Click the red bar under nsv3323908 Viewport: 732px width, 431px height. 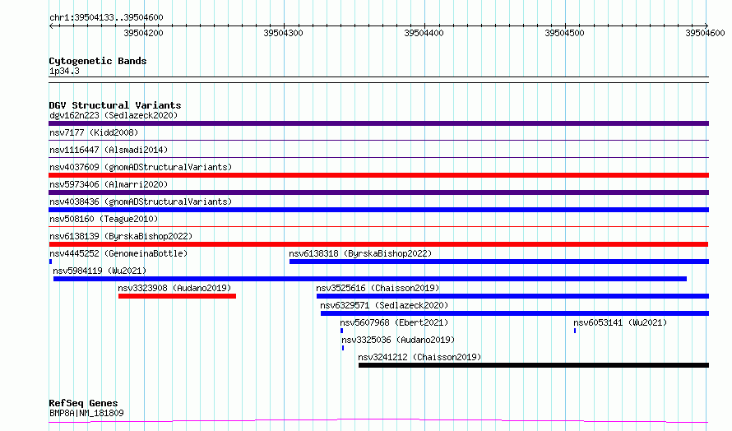tap(178, 296)
